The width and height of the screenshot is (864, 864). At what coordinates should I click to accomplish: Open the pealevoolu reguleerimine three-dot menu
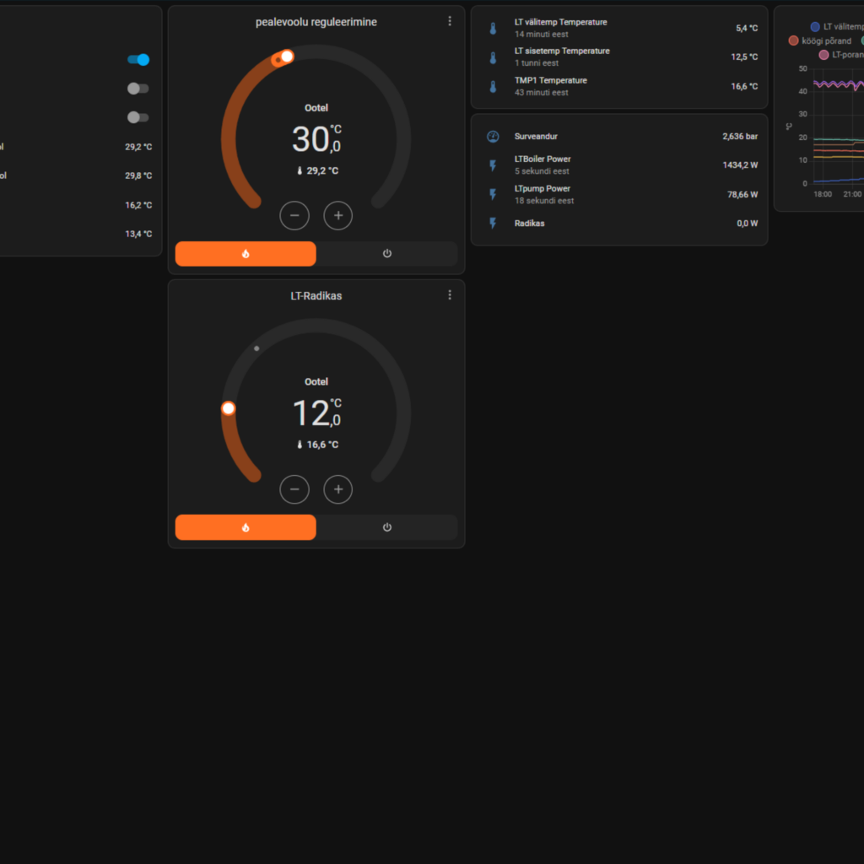(x=450, y=21)
